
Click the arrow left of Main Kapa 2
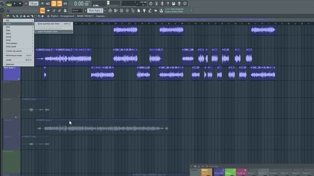click(85, 11)
